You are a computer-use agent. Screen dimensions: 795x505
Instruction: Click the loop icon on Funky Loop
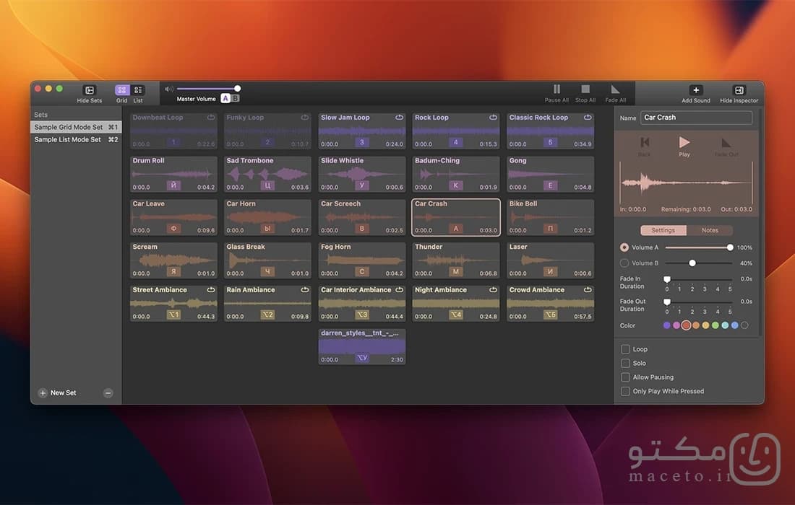coord(305,118)
